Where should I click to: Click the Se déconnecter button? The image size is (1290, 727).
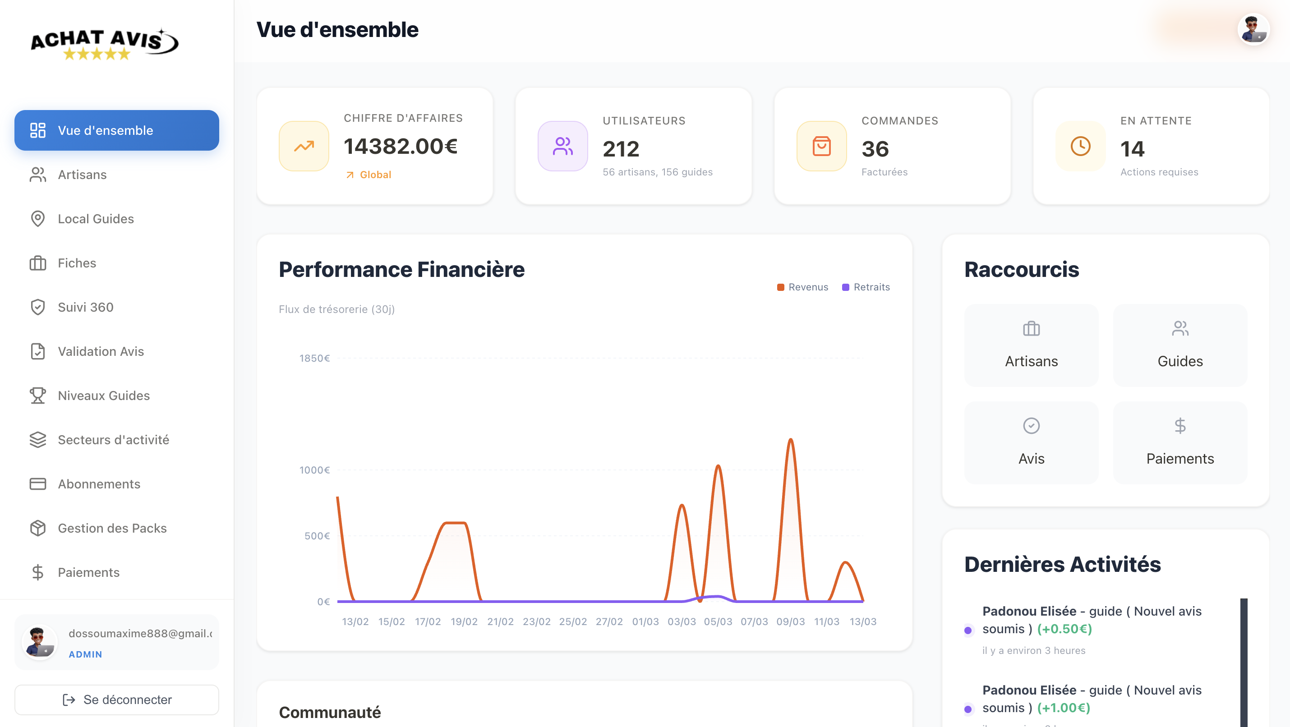click(x=116, y=699)
